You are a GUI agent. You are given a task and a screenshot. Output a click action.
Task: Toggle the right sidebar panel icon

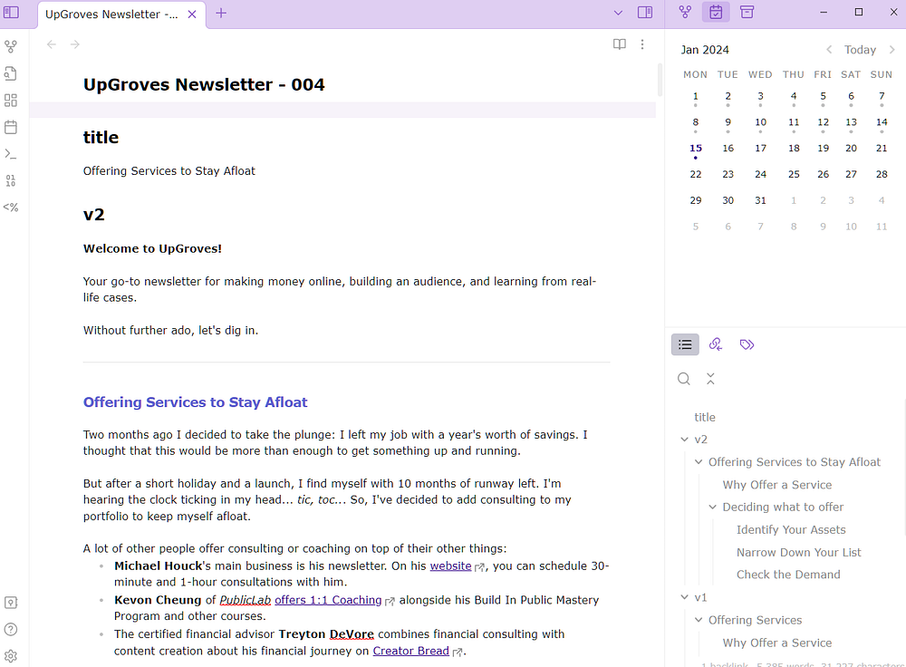(645, 12)
